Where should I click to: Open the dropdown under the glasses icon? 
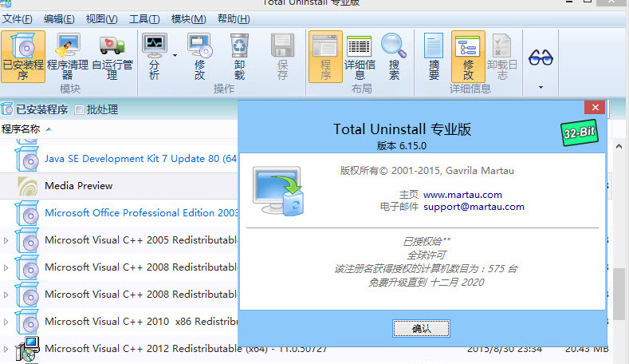(541, 87)
